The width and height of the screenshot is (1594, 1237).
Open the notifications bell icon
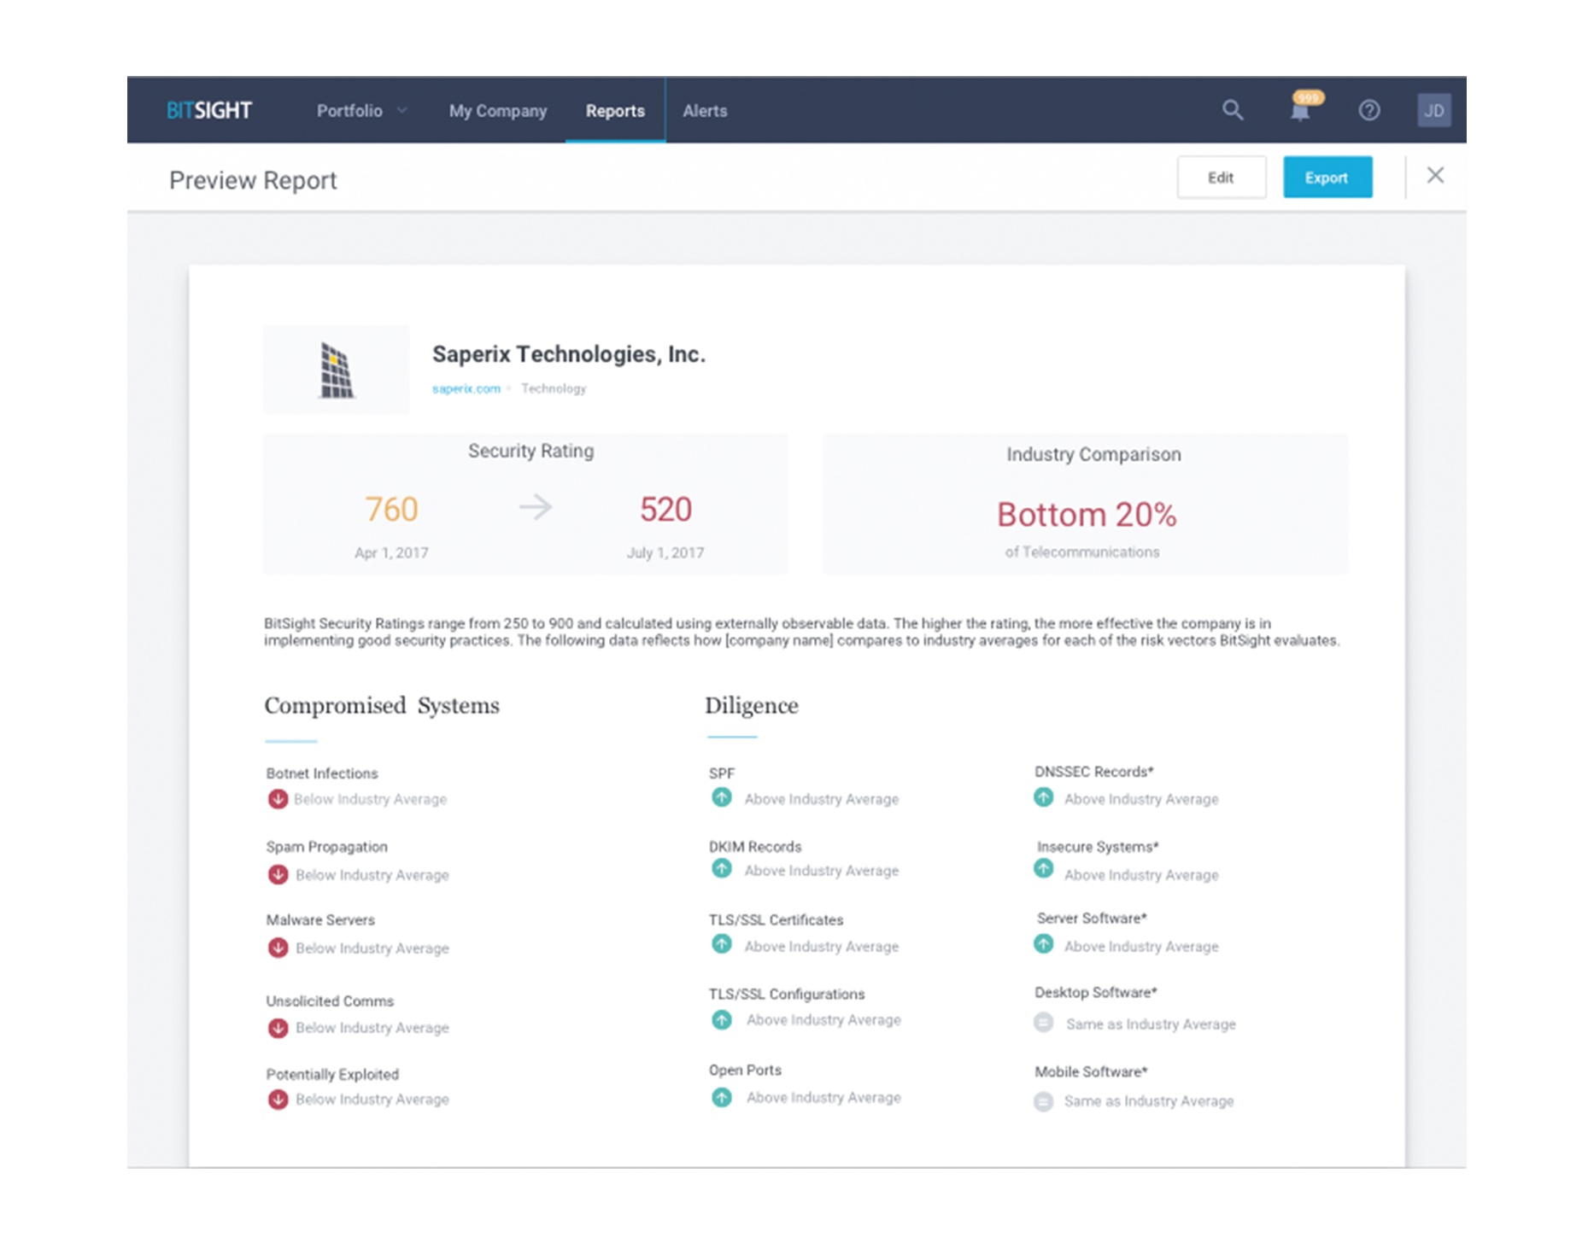click(x=1300, y=112)
